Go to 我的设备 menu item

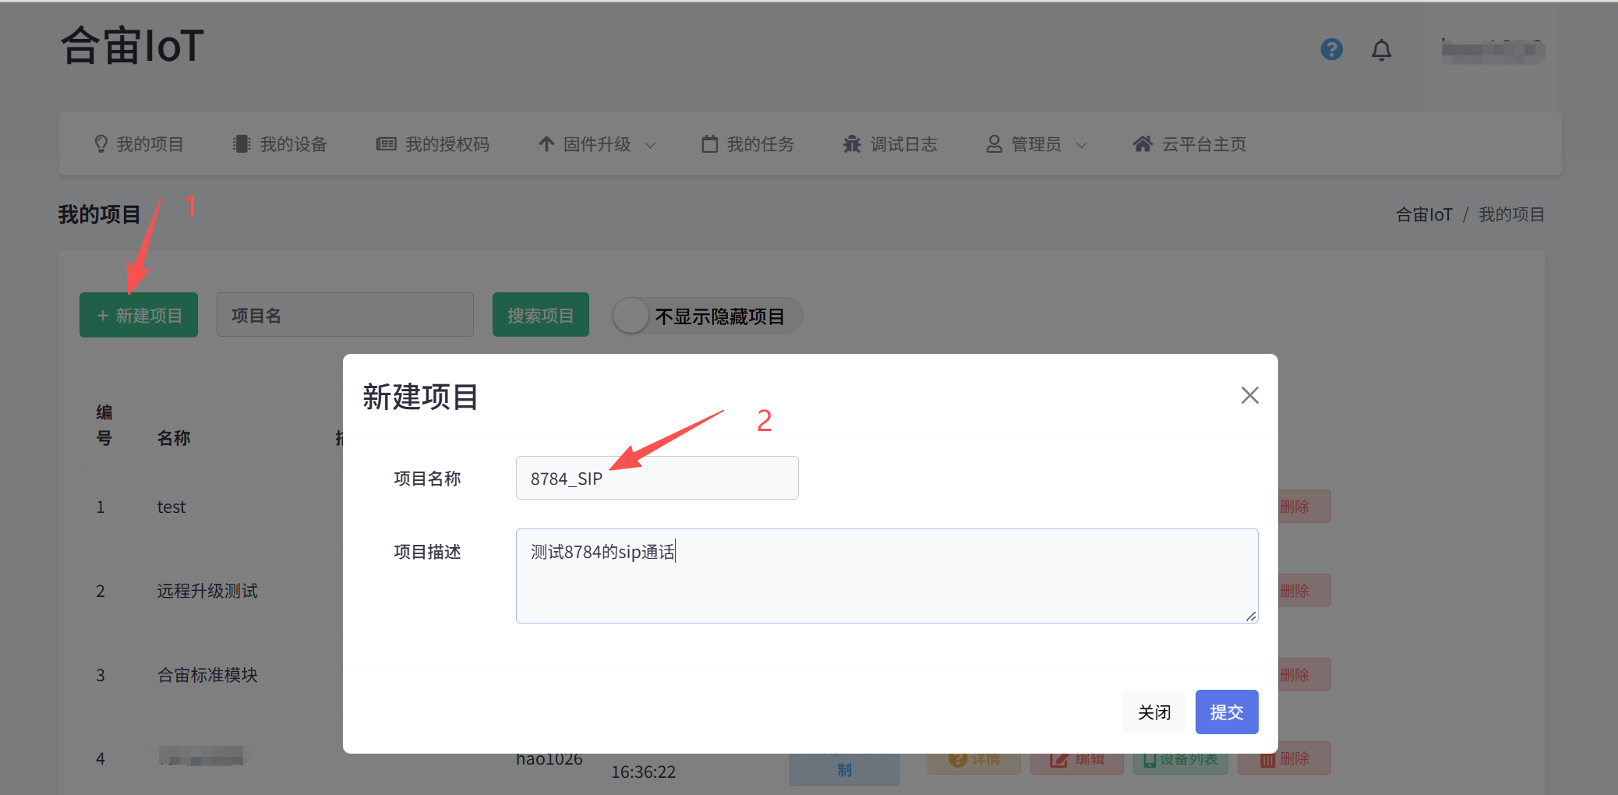coord(280,144)
